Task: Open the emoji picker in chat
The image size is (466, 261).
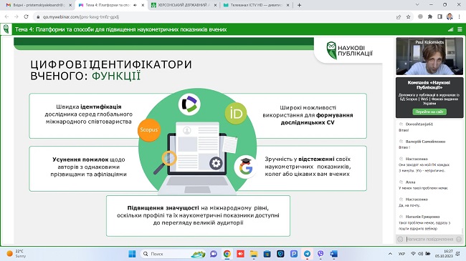Action: (400, 239)
